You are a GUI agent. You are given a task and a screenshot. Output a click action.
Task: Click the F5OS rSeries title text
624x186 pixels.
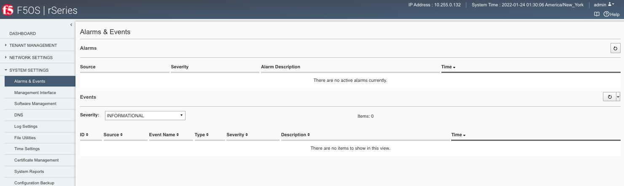point(47,11)
